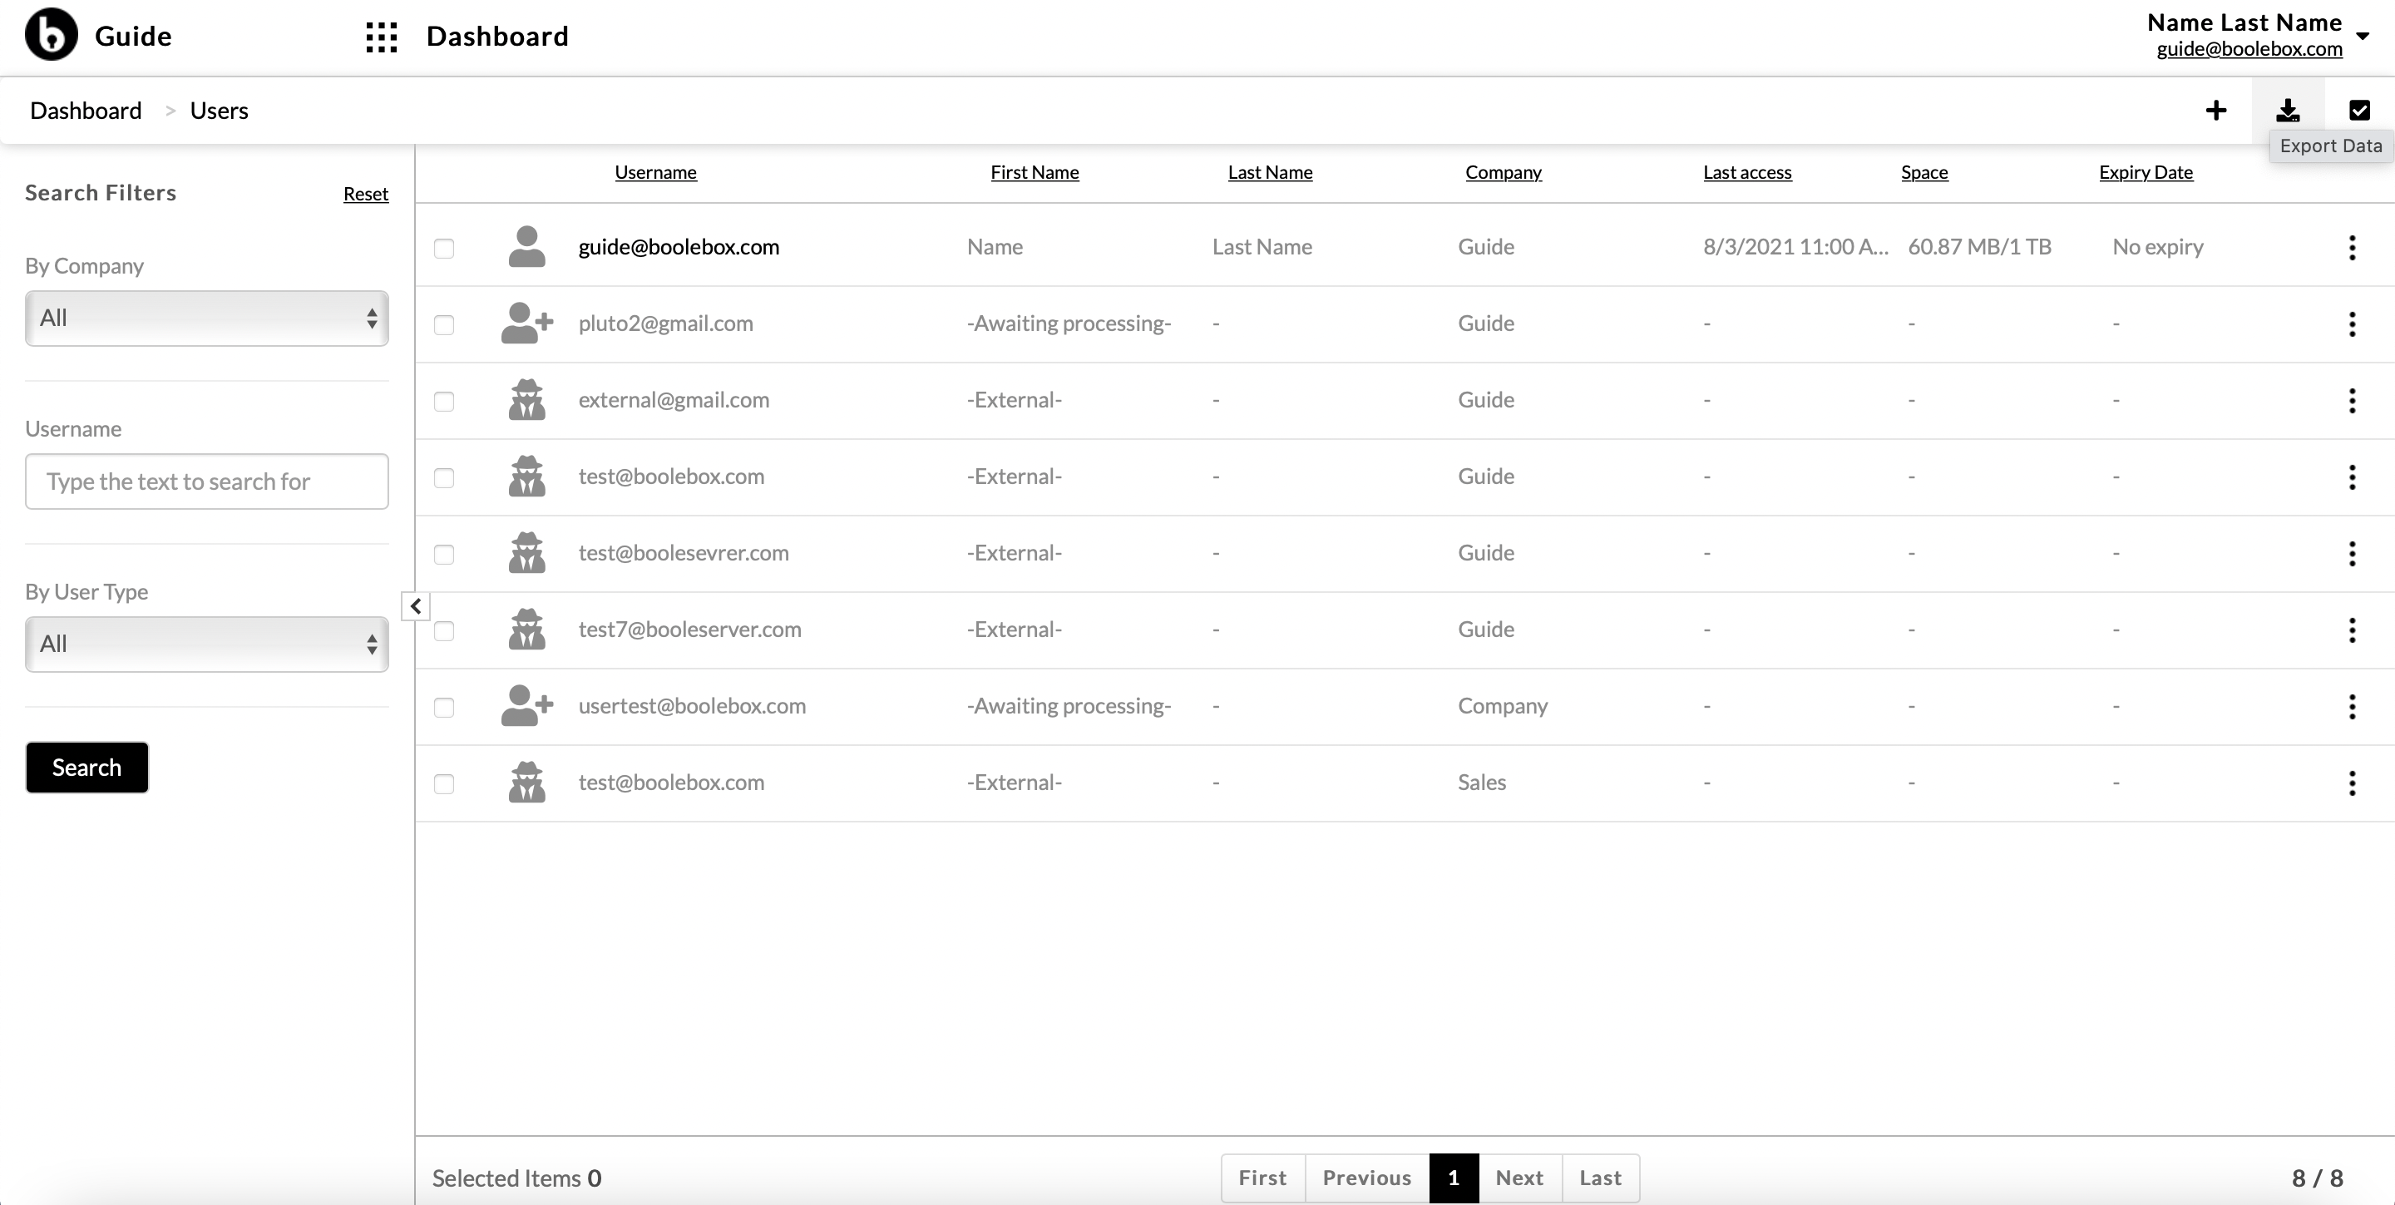Click external user icon for test7@booleserver.com

526,629
